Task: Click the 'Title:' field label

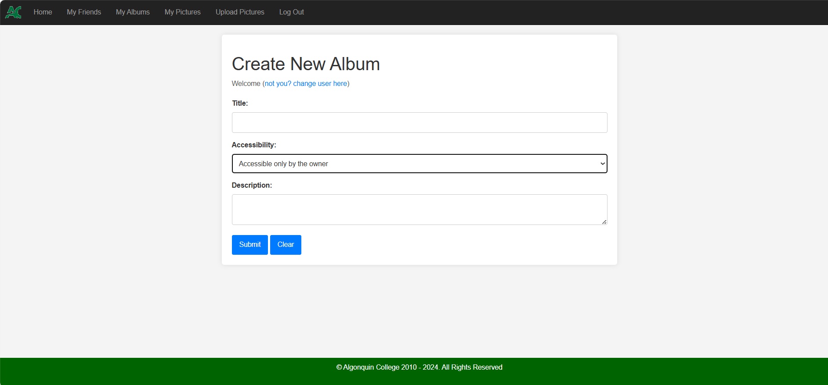Action: (240, 103)
